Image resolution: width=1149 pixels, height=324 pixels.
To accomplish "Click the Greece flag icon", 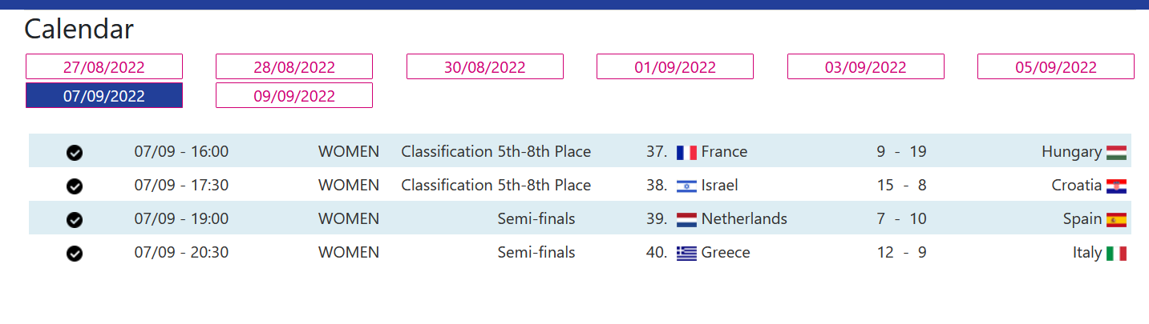I will [686, 254].
